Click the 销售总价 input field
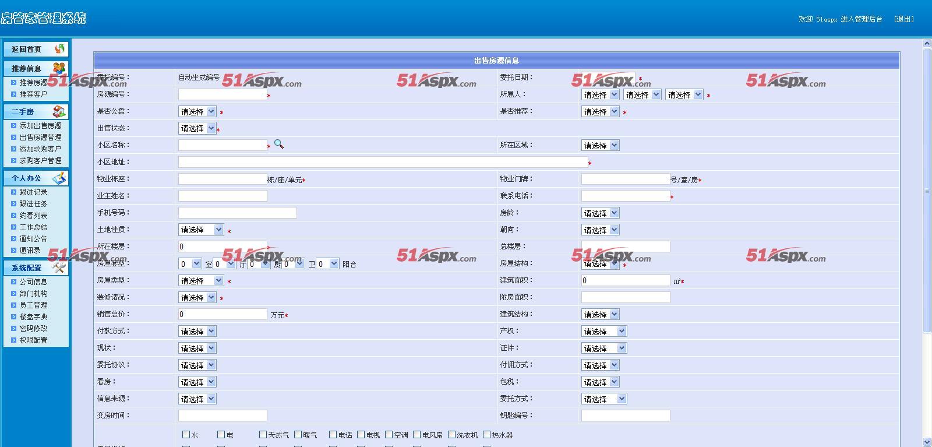This screenshot has height=447, width=932. click(223, 314)
